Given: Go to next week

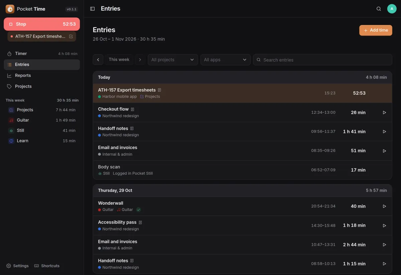Looking at the screenshot, I should 140,60.
